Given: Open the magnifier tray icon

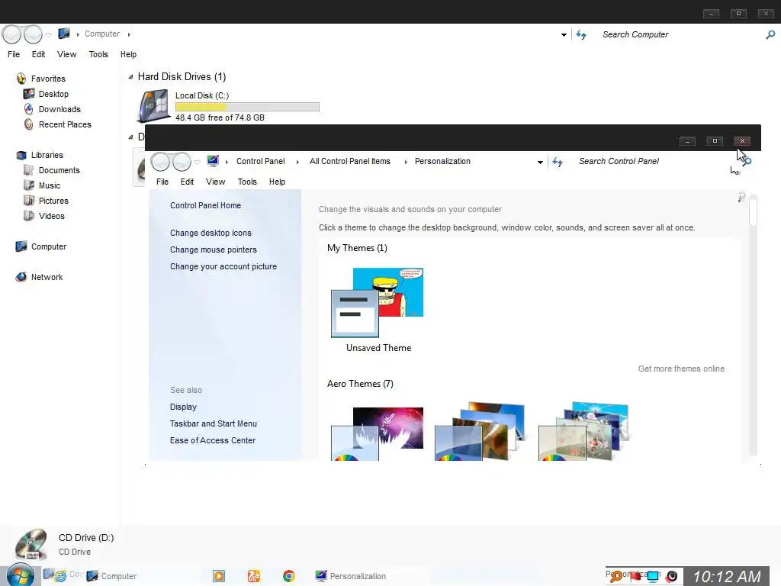Looking at the screenshot, I should (x=616, y=577).
